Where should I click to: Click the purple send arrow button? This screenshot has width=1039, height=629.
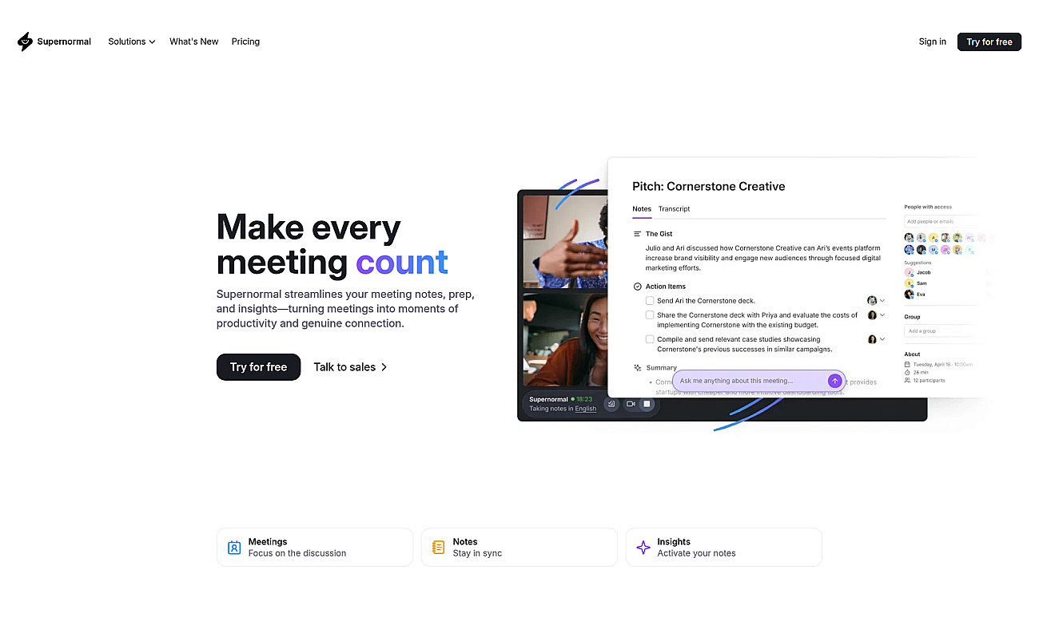pyautogui.click(x=834, y=381)
